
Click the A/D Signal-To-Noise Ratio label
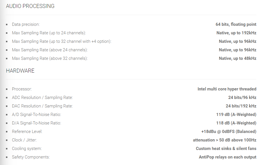36,115
